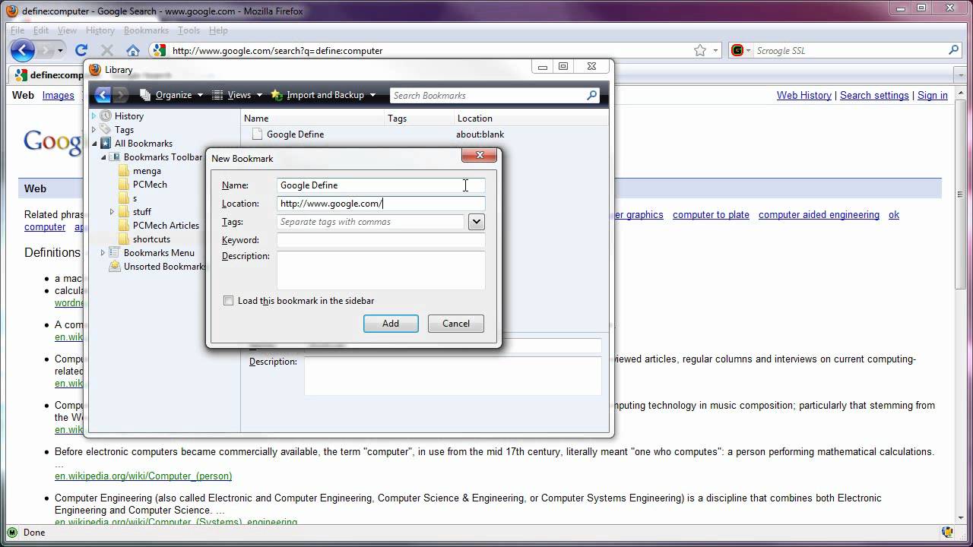Open the Tags dropdown arrow button

(x=477, y=222)
